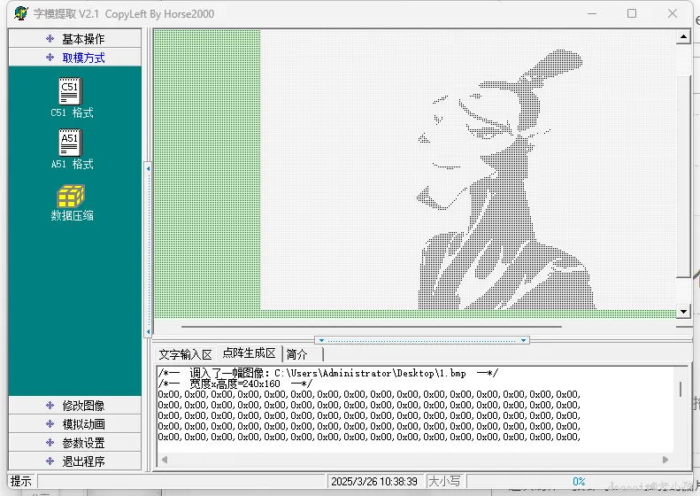
Task: Open the 参数设置 panel
Action: point(75,442)
